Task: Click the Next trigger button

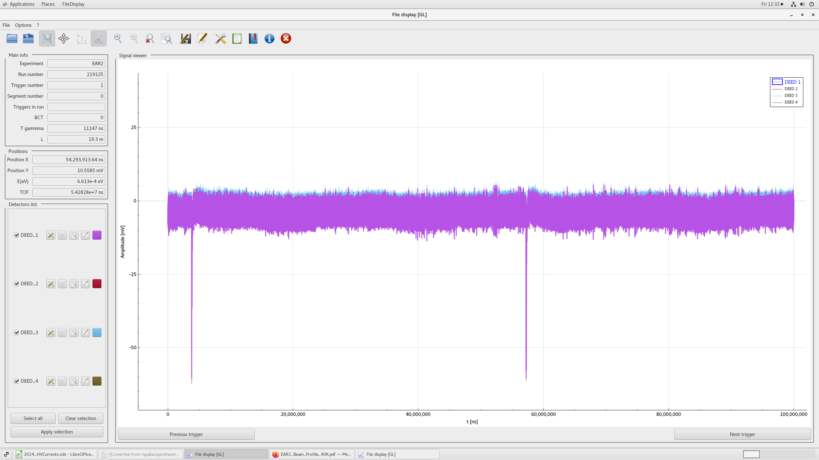Action: 742,434
